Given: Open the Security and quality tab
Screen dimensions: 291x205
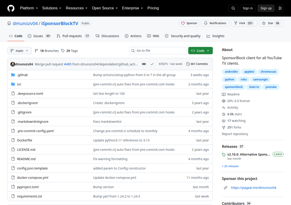Looking at the screenshot, I should pyautogui.click(x=183, y=36).
